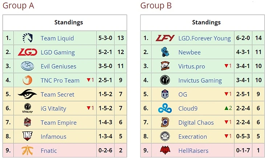Open the Invictus Gaming link
Screen dimensions: 265x158
200,80
